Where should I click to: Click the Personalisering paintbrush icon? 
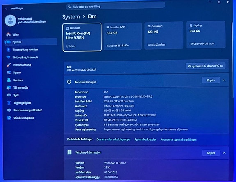click(9, 65)
